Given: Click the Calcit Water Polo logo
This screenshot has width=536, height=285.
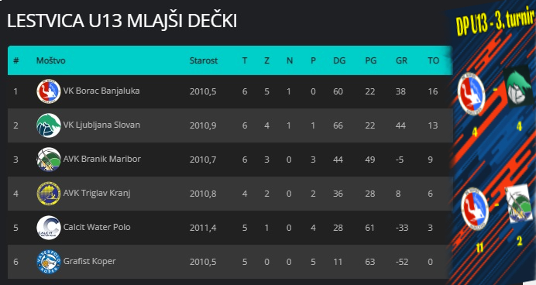Looking at the screenshot, I should click(49, 228).
